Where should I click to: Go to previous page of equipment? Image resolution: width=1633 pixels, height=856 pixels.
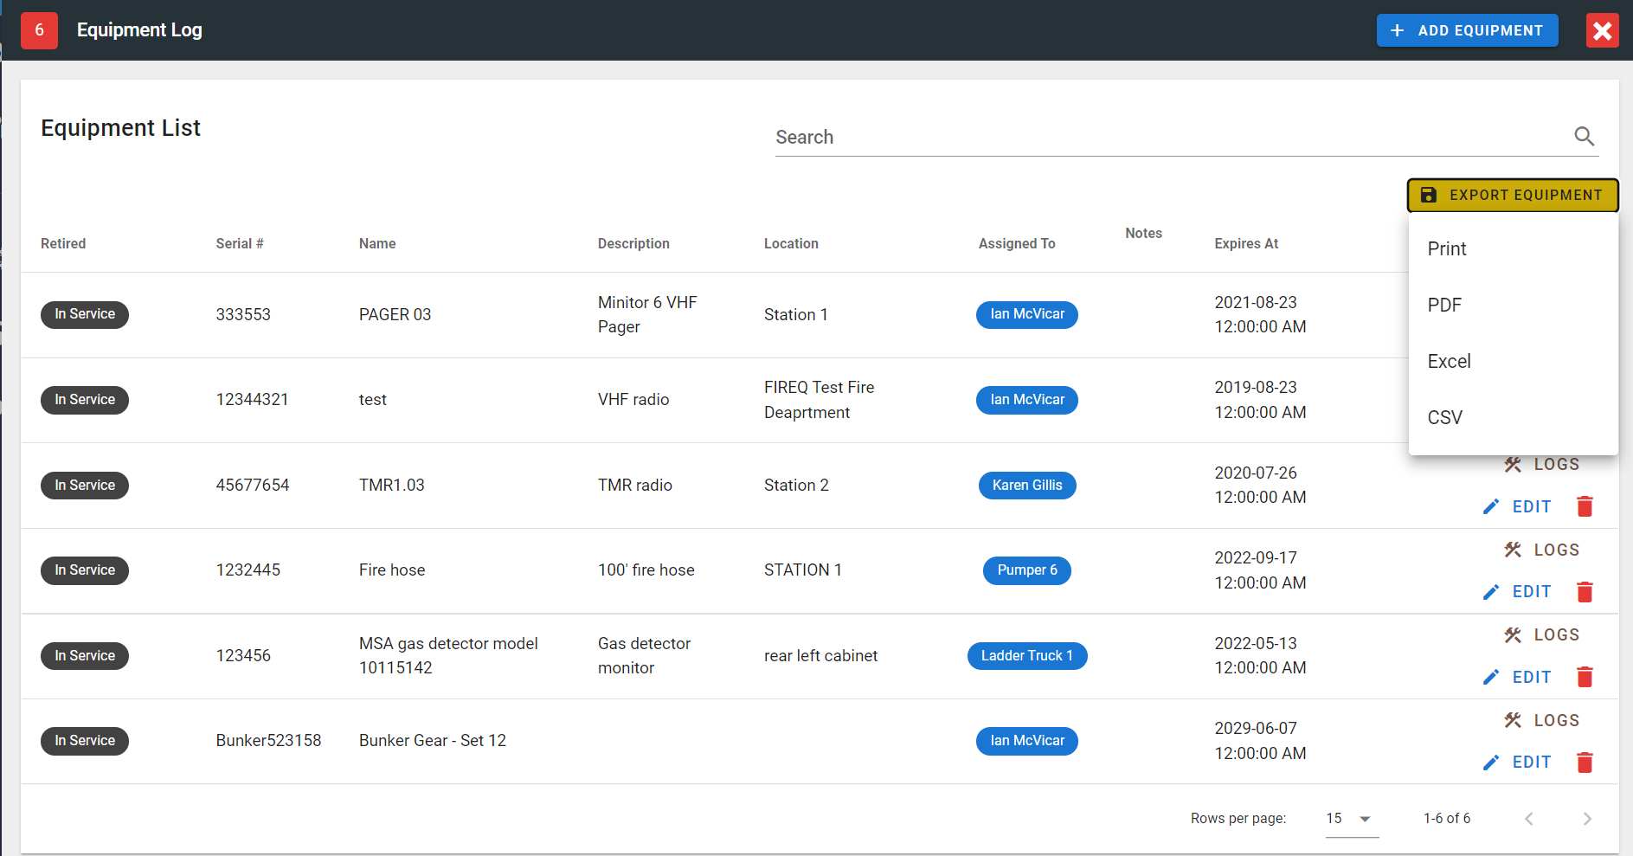[1529, 819]
